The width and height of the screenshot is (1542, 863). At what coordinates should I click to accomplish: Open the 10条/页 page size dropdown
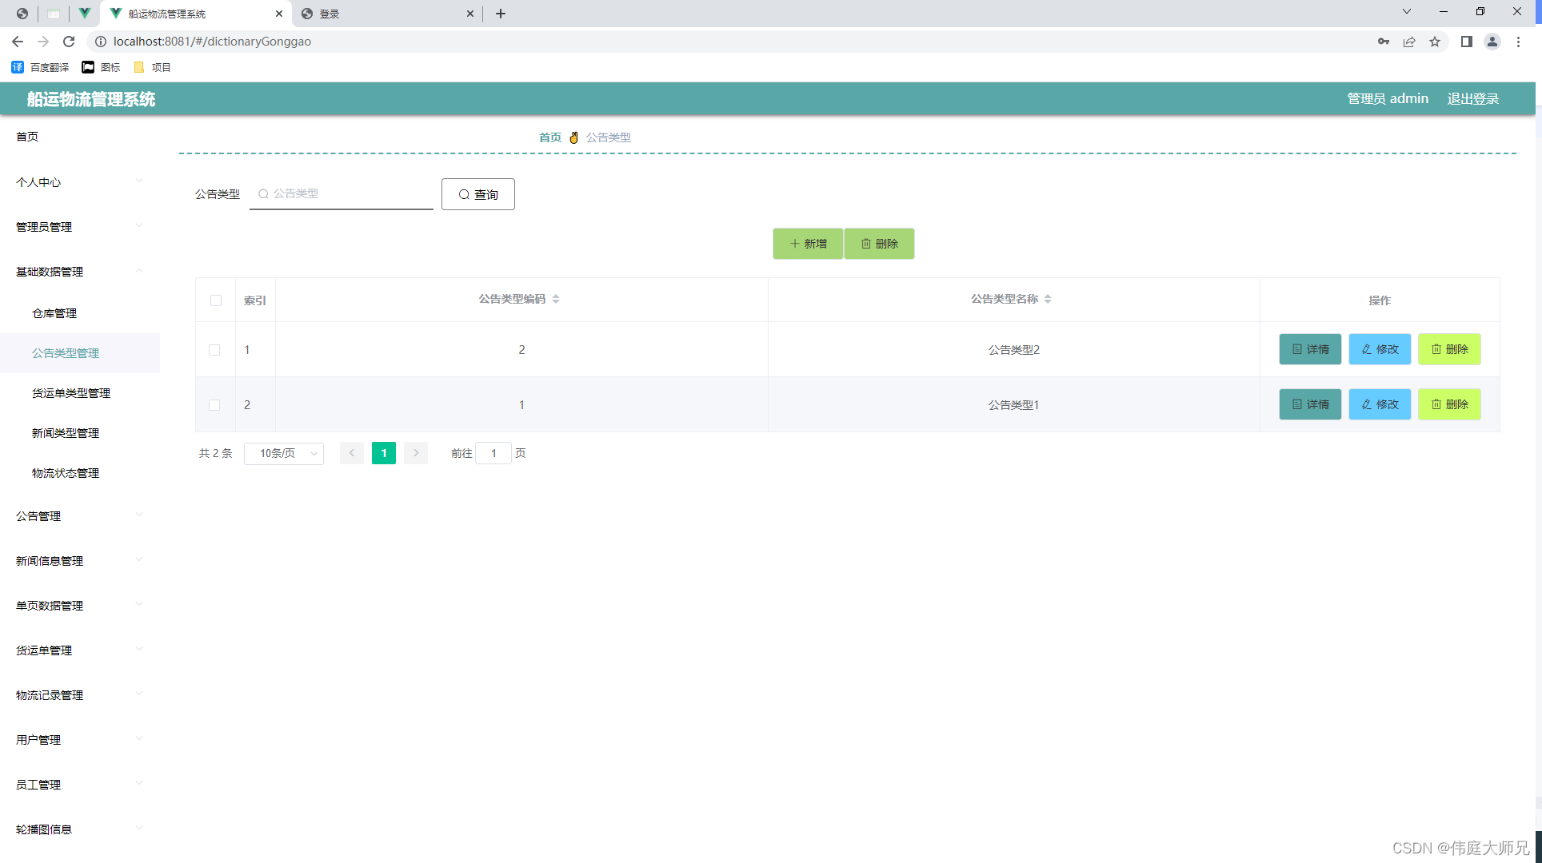pos(284,453)
